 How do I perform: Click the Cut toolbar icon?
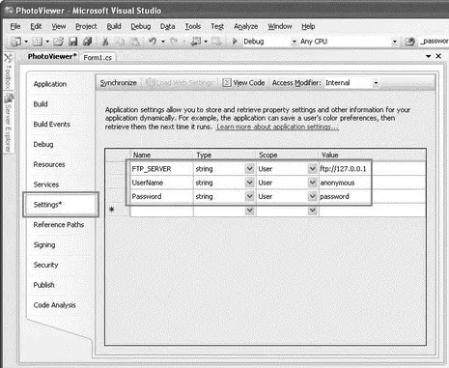[105, 42]
